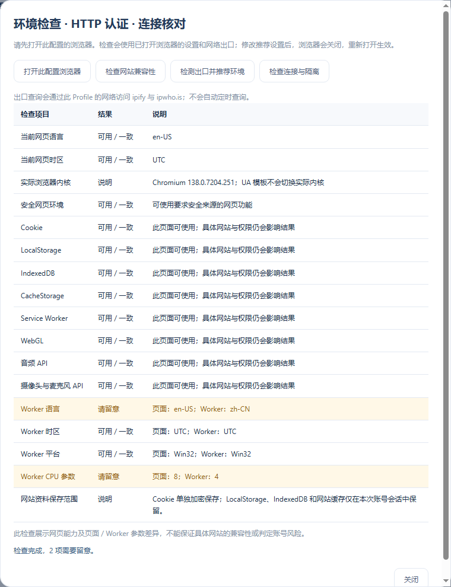The height and width of the screenshot is (587, 451).
Task: Click the 实际浏览器内核 row label
Action: (46, 182)
